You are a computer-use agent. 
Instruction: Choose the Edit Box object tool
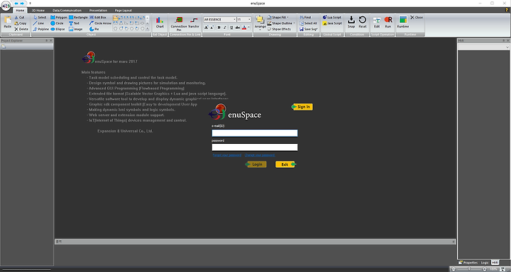click(98, 17)
